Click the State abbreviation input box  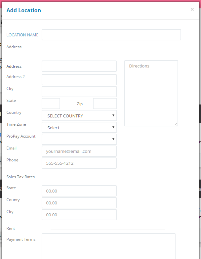[51, 104]
